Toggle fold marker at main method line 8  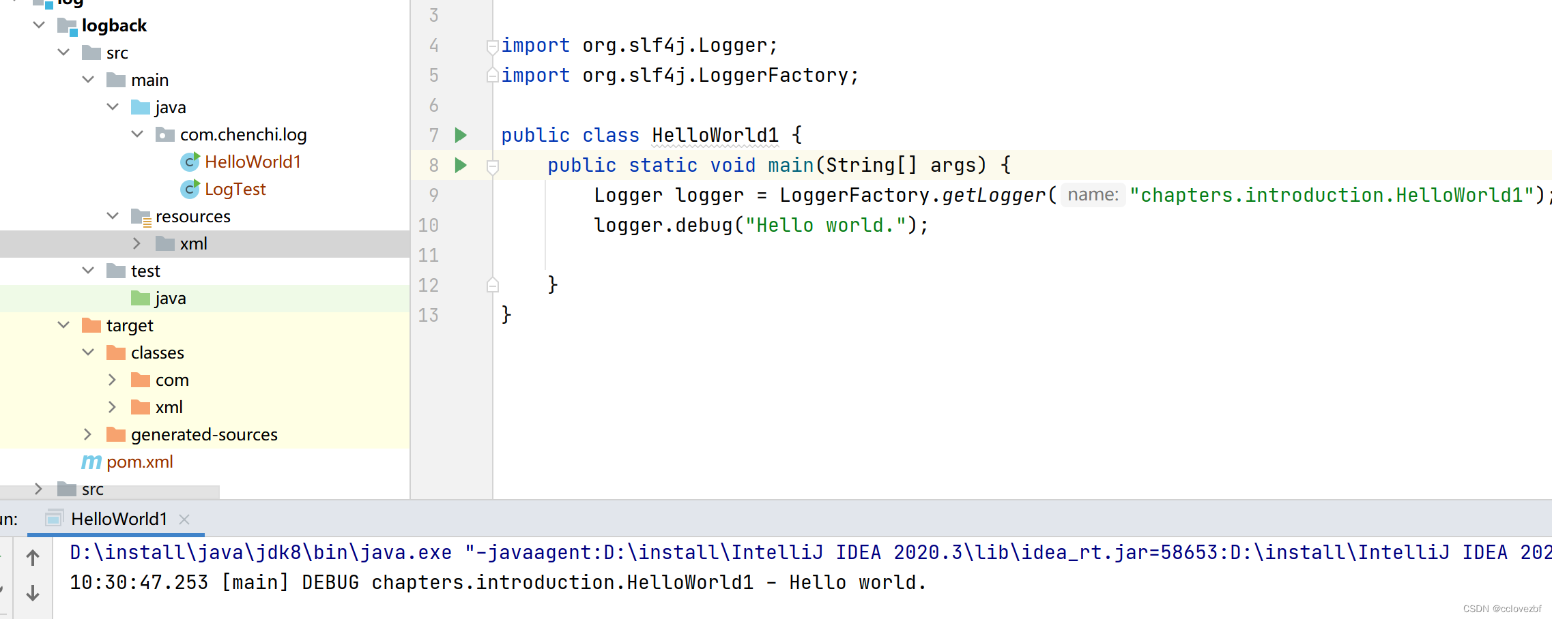click(x=492, y=166)
